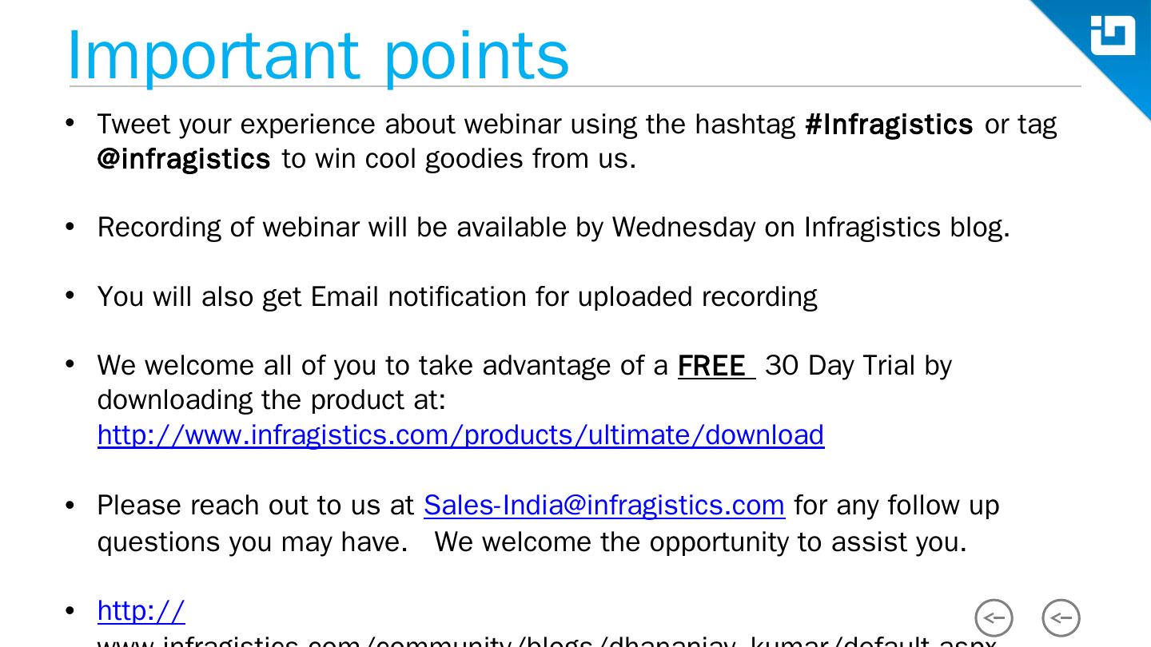1151x647 pixels.
Task: Click "We welcome the opportunity to assist you"
Action: [x=700, y=542]
